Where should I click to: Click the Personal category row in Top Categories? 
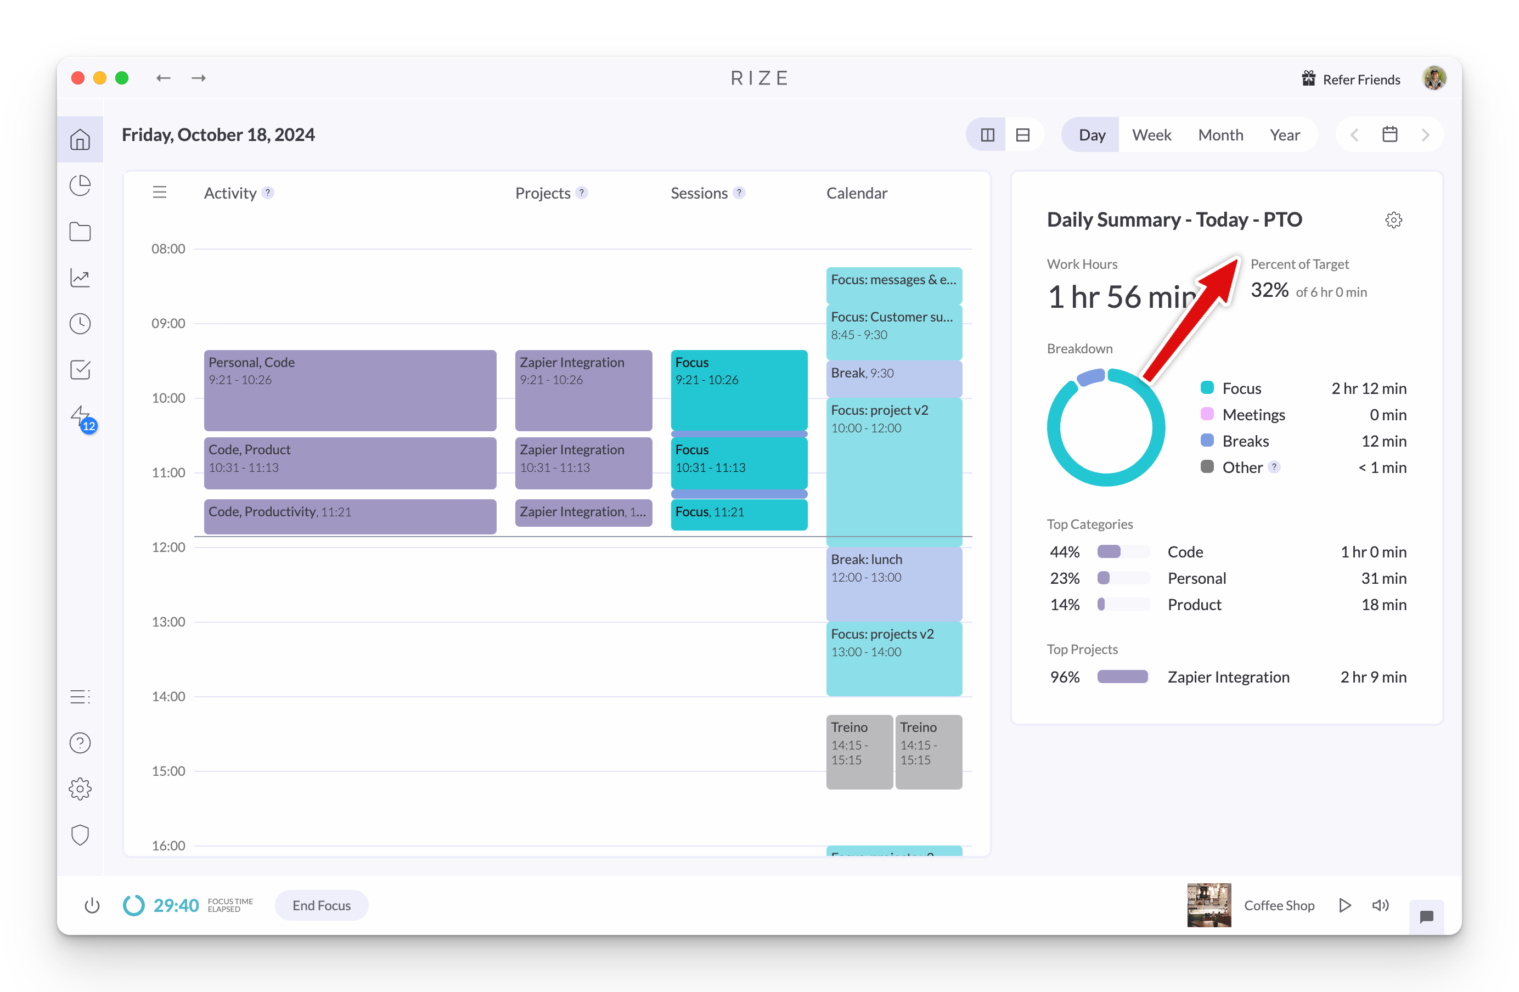[x=1227, y=578]
